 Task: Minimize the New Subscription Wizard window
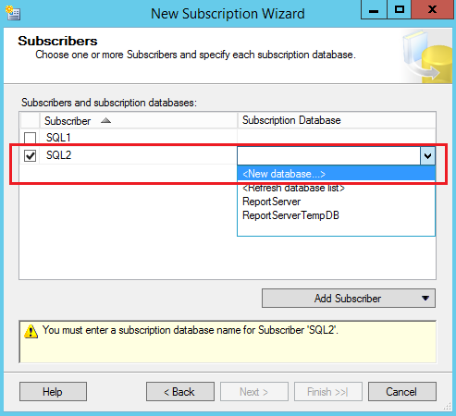pyautogui.click(x=374, y=9)
